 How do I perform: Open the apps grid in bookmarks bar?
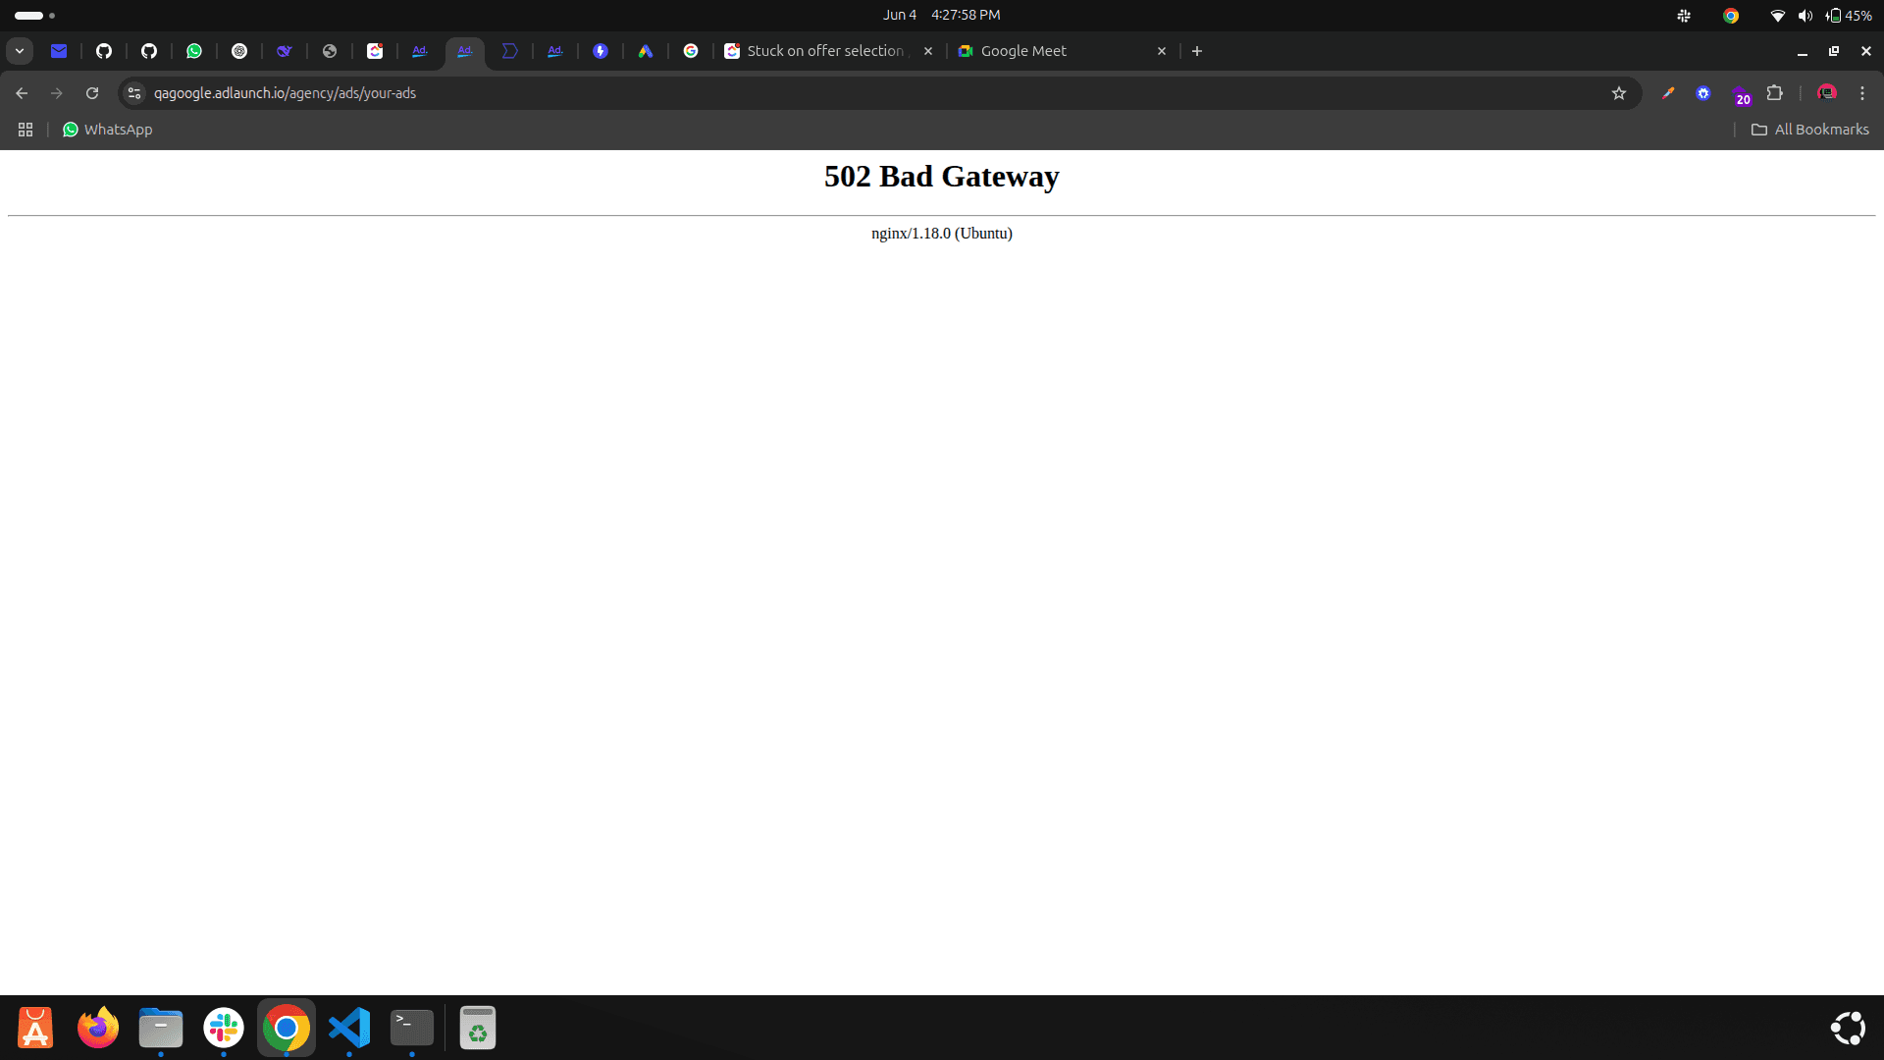(26, 130)
